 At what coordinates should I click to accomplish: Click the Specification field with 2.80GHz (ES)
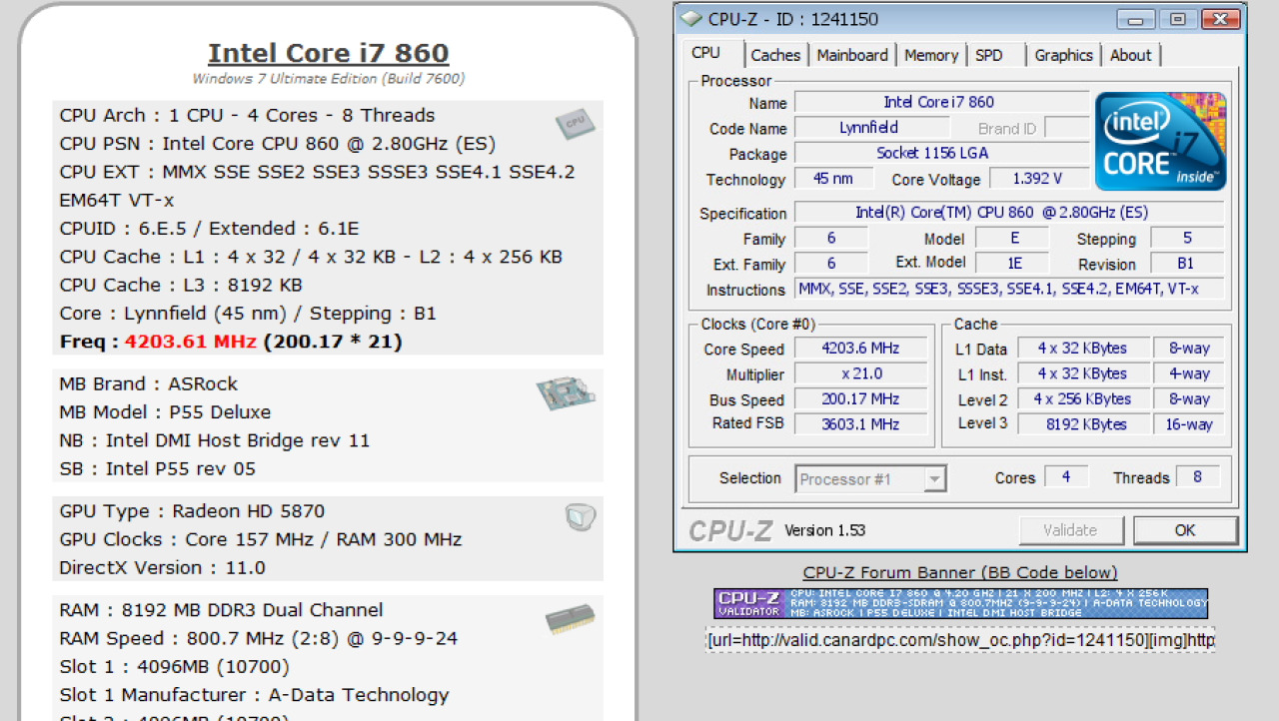pyautogui.click(x=1009, y=212)
